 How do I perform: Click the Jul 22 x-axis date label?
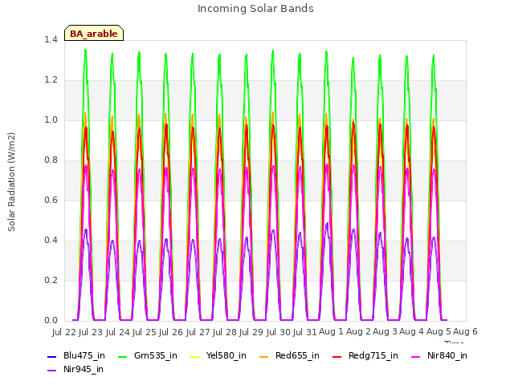[x=64, y=332]
